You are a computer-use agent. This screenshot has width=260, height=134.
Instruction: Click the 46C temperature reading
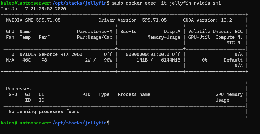27,60
